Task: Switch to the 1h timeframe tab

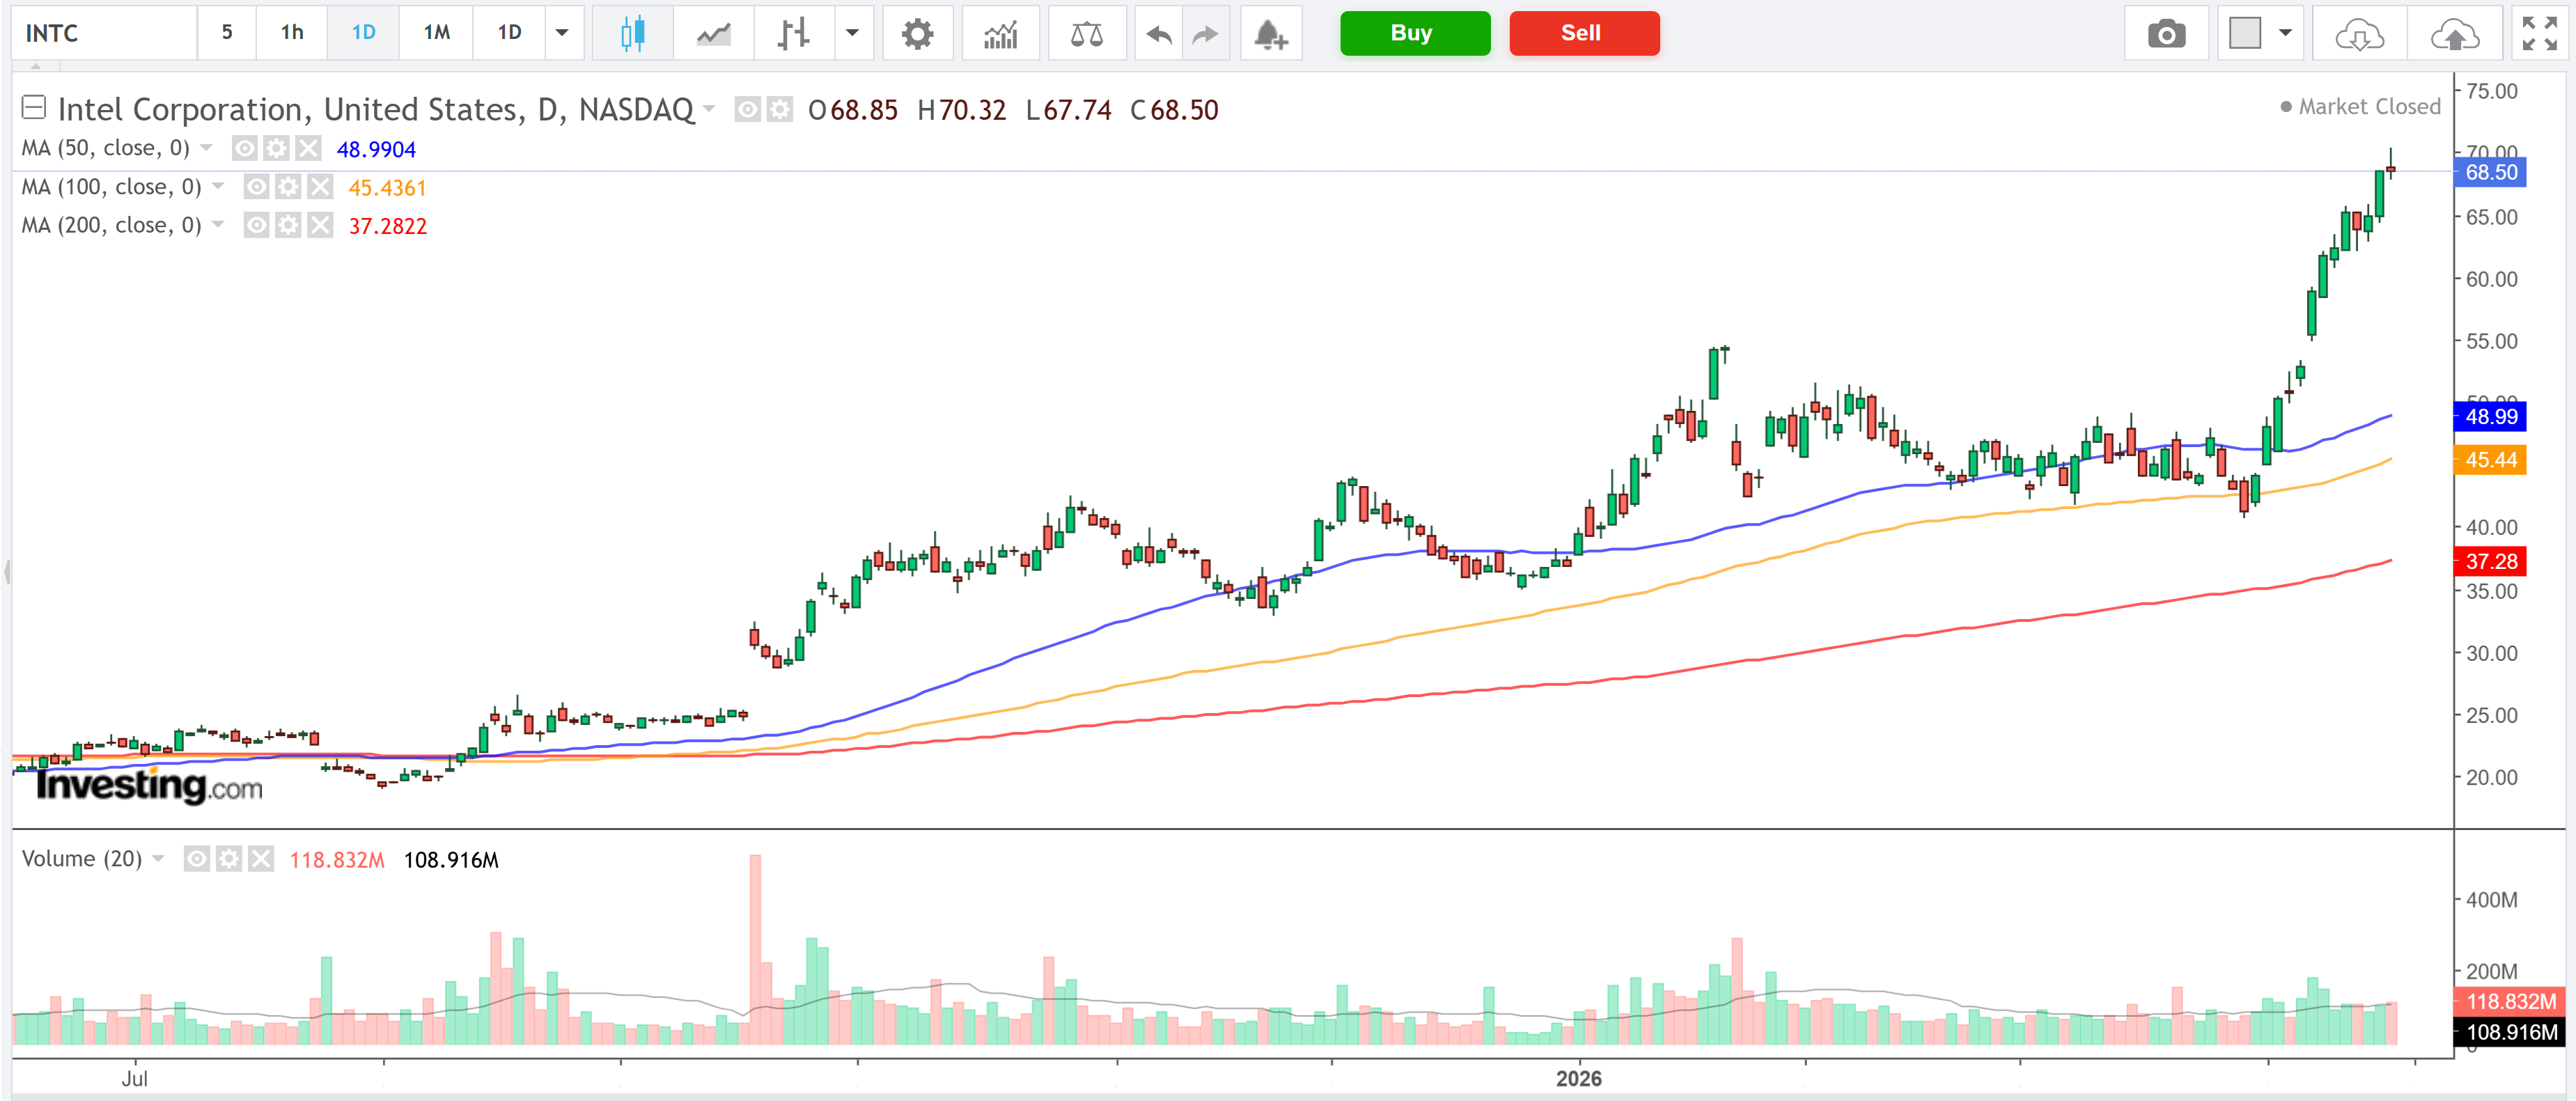Action: 290,32
